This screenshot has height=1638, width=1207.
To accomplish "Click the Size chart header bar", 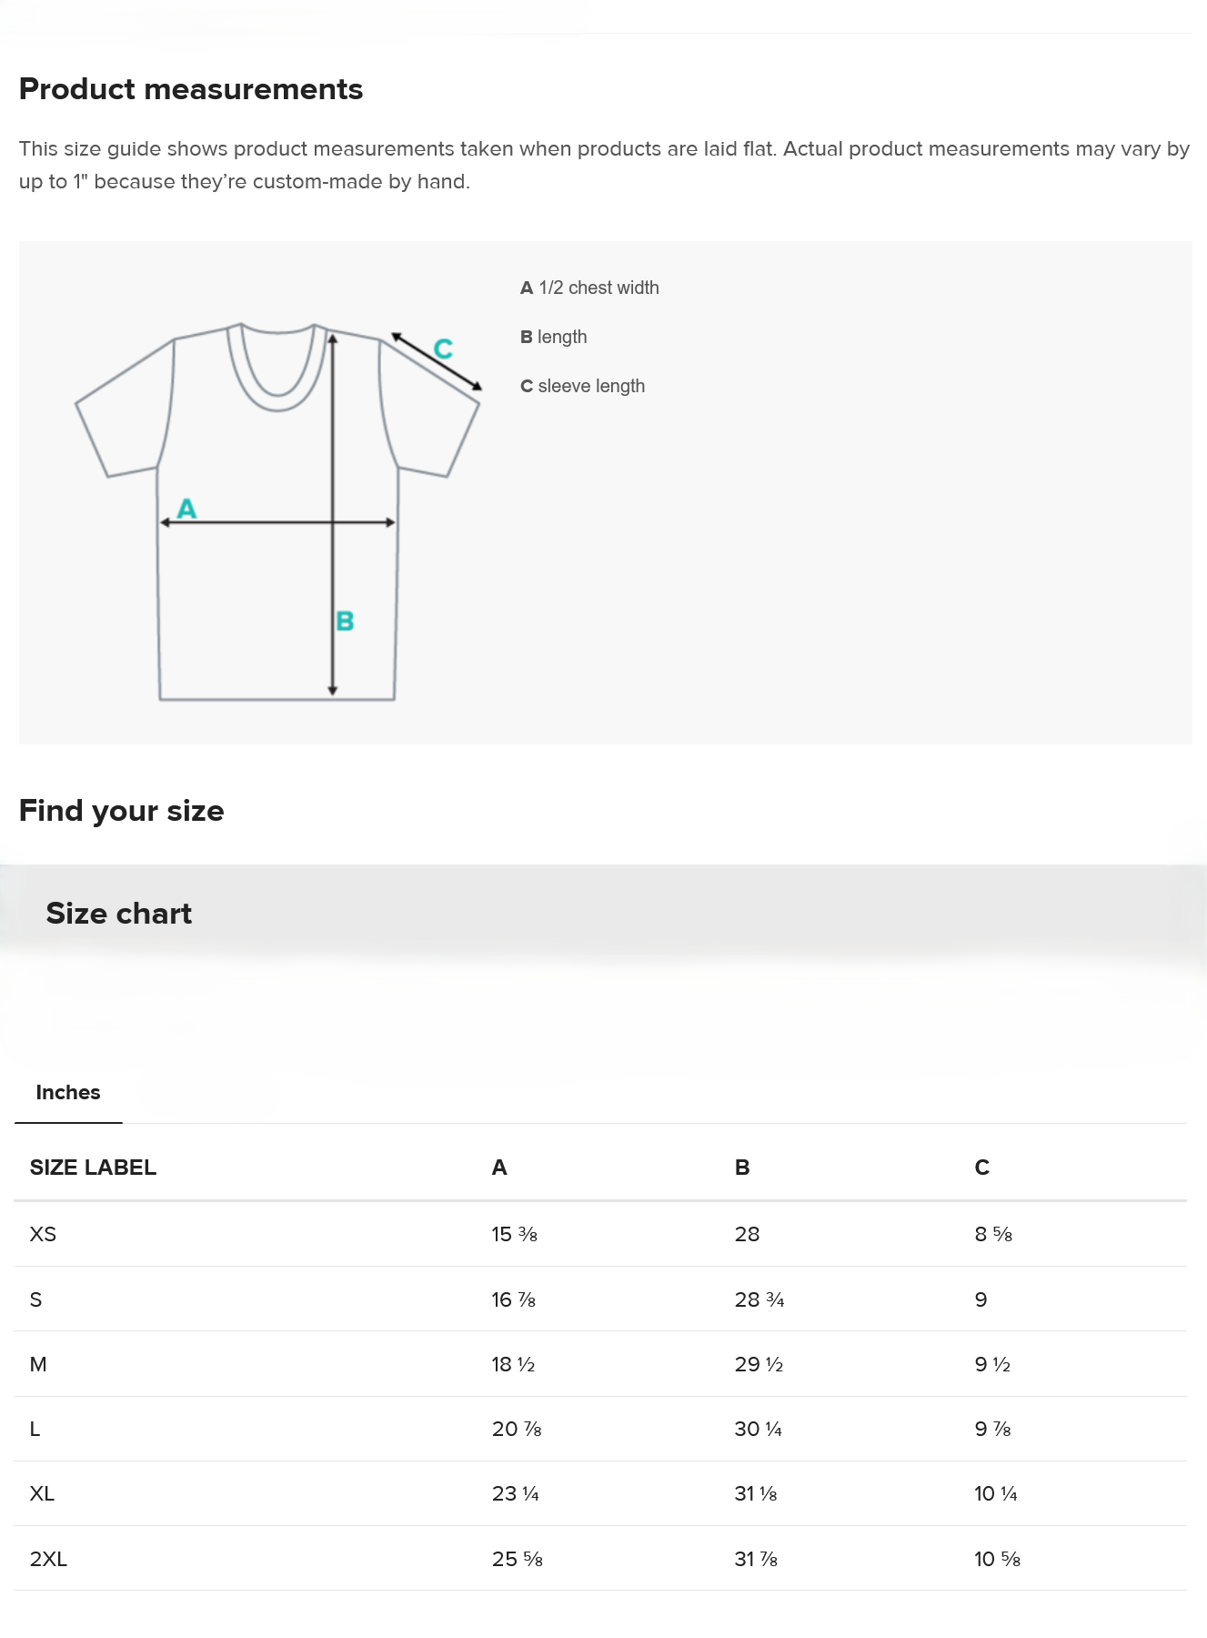I will pyautogui.click(x=603, y=913).
